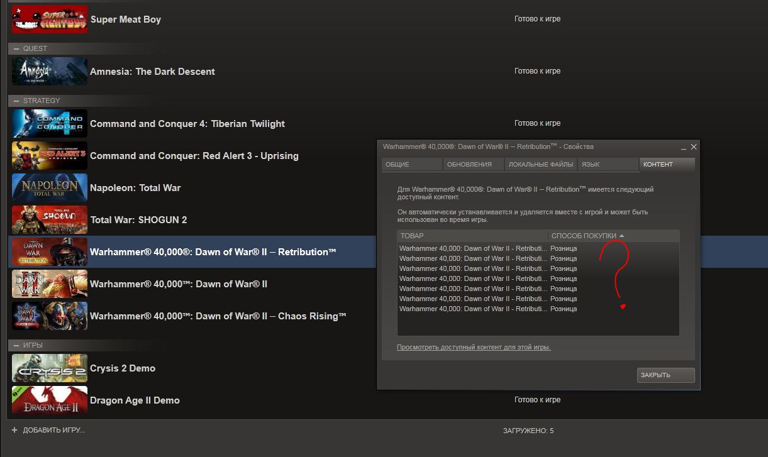Select the КОНТЕНТ tab
The width and height of the screenshot is (768, 457).
[x=667, y=164]
